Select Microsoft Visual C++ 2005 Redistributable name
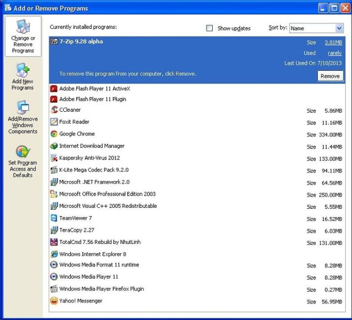This screenshot has width=352, height=320. 108,206
